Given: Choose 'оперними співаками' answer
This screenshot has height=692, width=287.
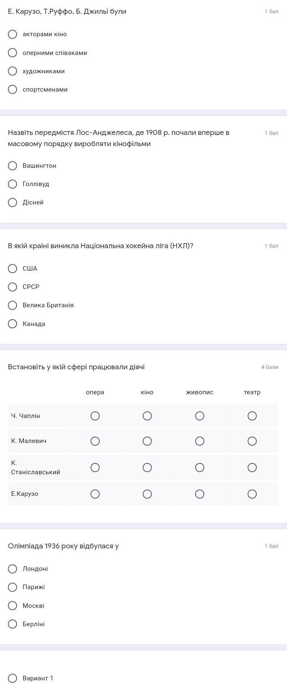Looking at the screenshot, I should (12, 52).
